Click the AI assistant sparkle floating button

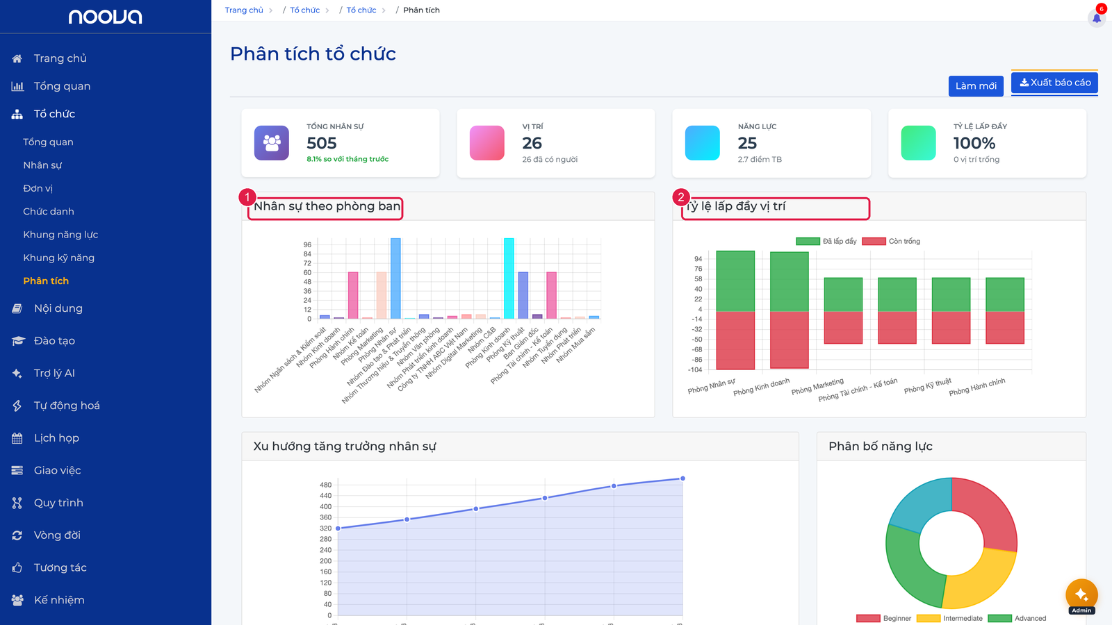pos(1081,595)
